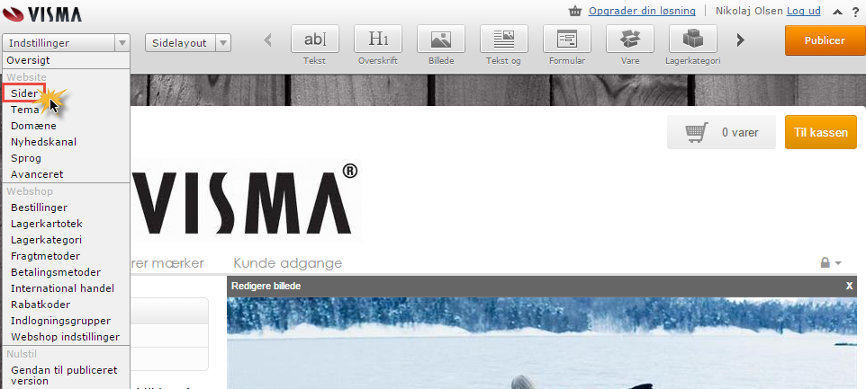
Task: Select the Billede image widget icon
Action: pos(441,39)
